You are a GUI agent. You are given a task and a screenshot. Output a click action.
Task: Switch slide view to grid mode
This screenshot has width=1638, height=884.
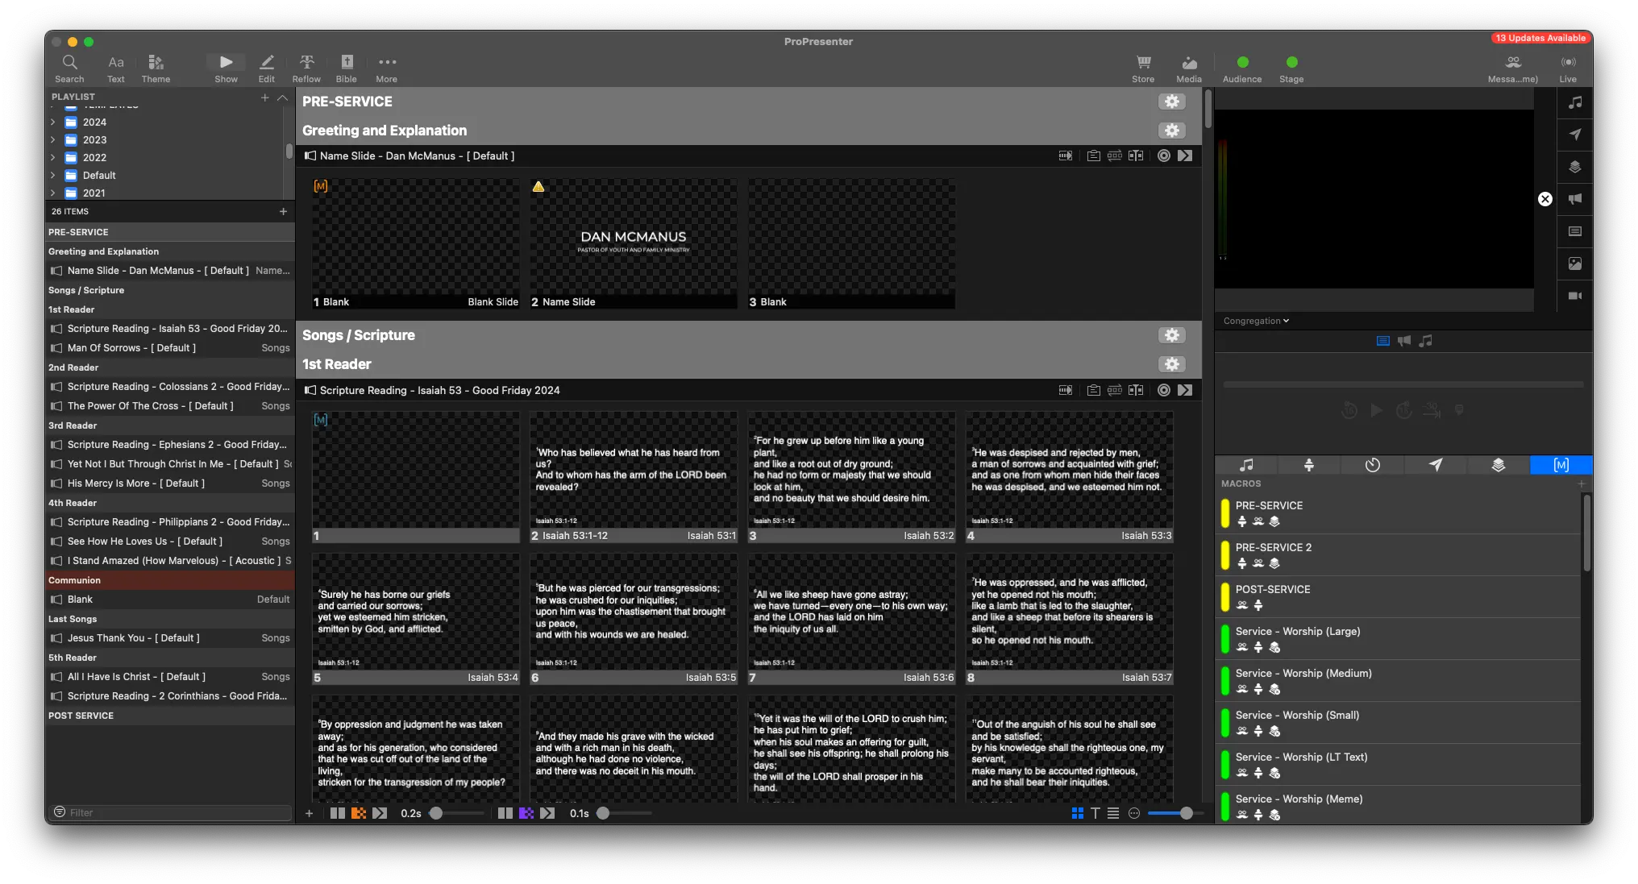click(1078, 813)
